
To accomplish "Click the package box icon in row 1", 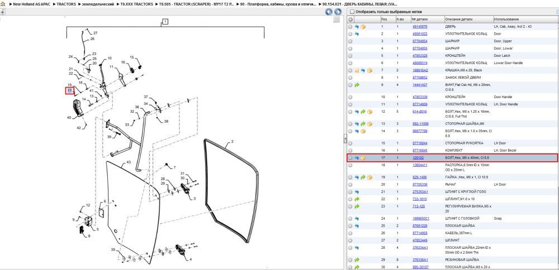I will click(x=363, y=27).
